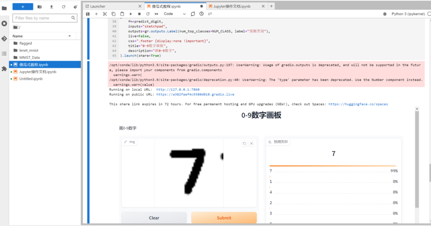Click the notebook's right vertical scrollbar

(429, 173)
